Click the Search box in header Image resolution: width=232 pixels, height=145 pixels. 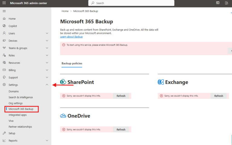pos(131,3)
